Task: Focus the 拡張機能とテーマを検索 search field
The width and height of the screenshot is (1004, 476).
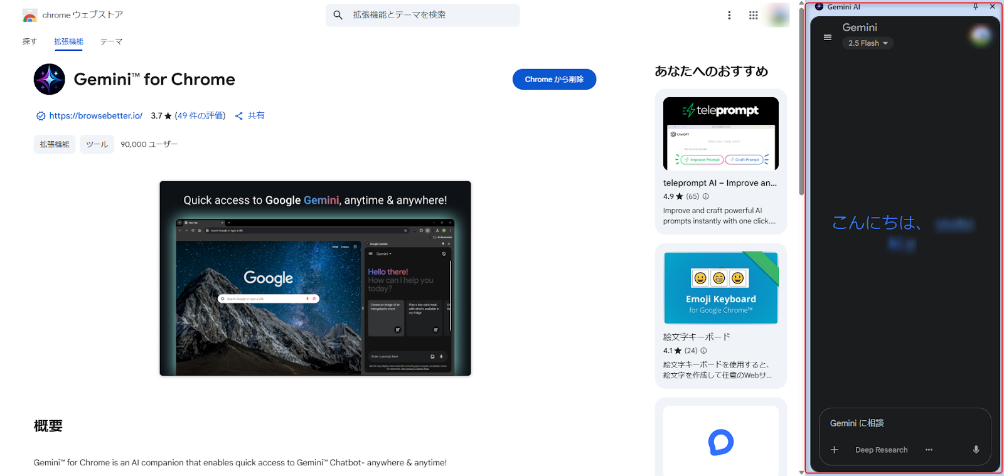Action: 423,15
